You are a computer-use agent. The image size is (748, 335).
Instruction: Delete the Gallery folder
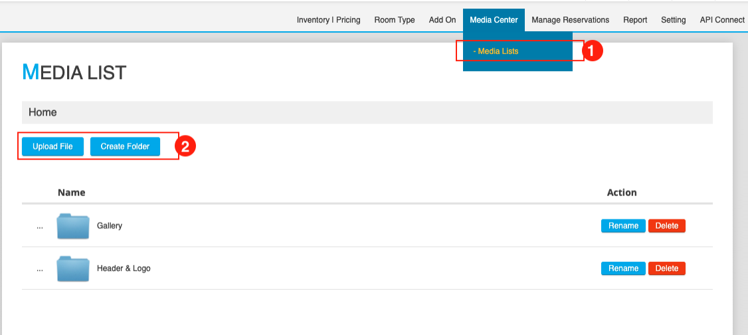666,226
